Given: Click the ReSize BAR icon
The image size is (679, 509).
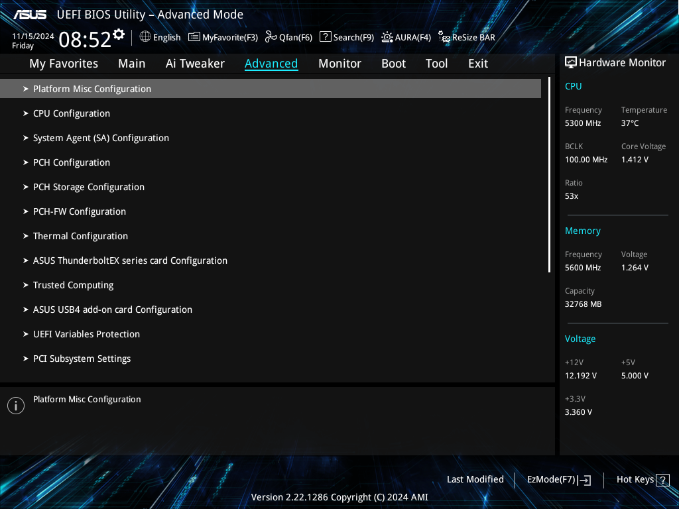Looking at the screenshot, I should 444,37.
